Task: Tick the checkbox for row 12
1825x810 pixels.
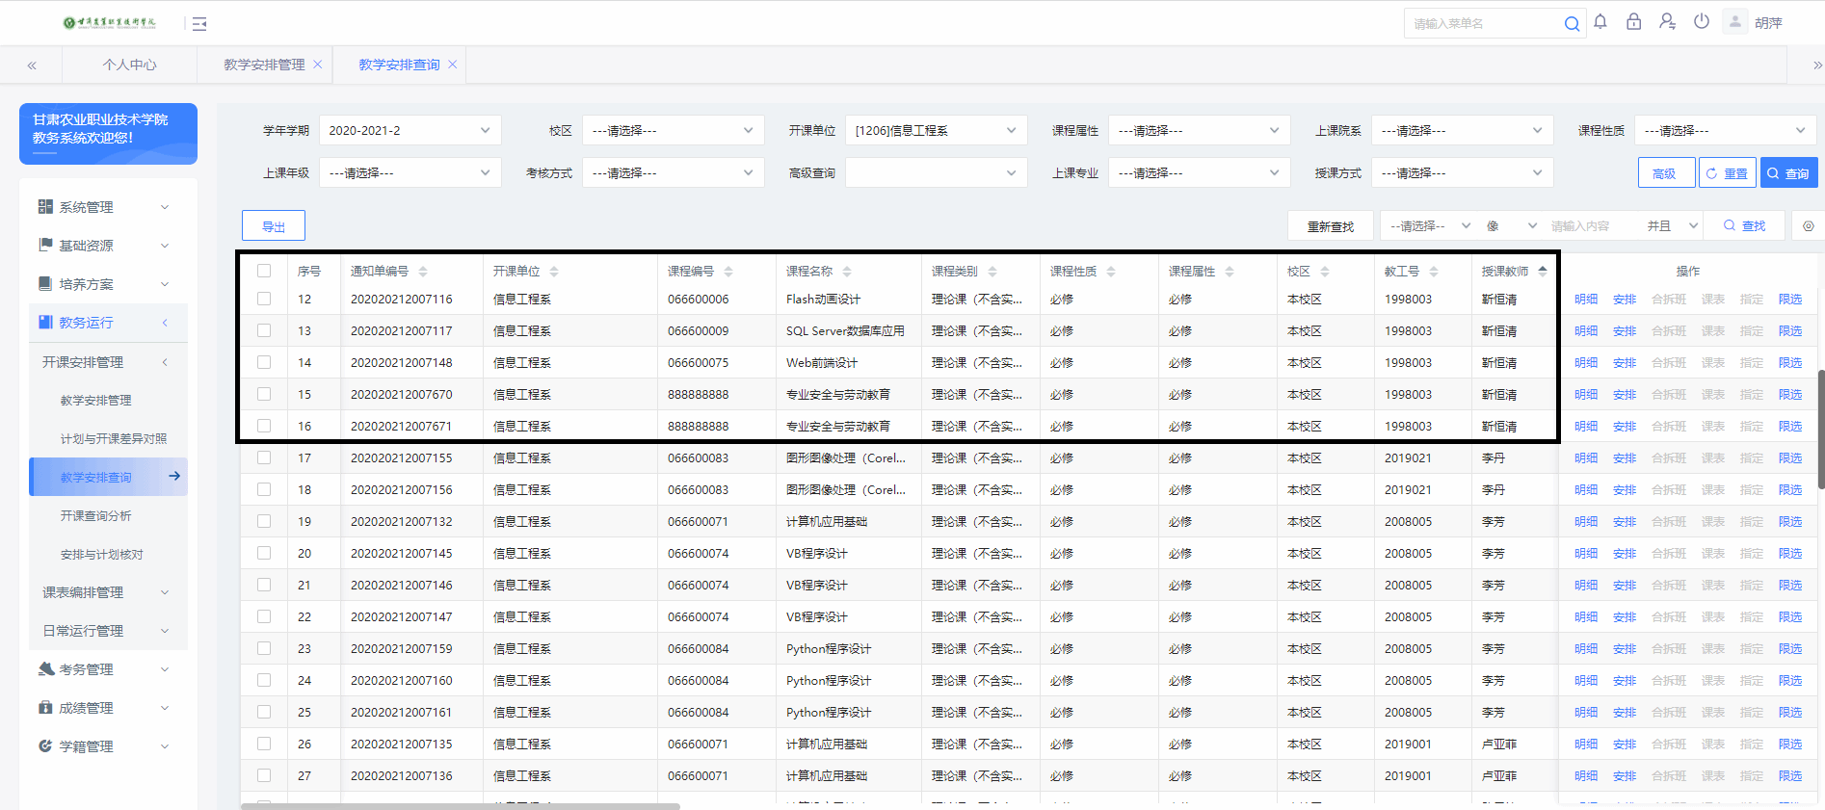Action: (264, 300)
